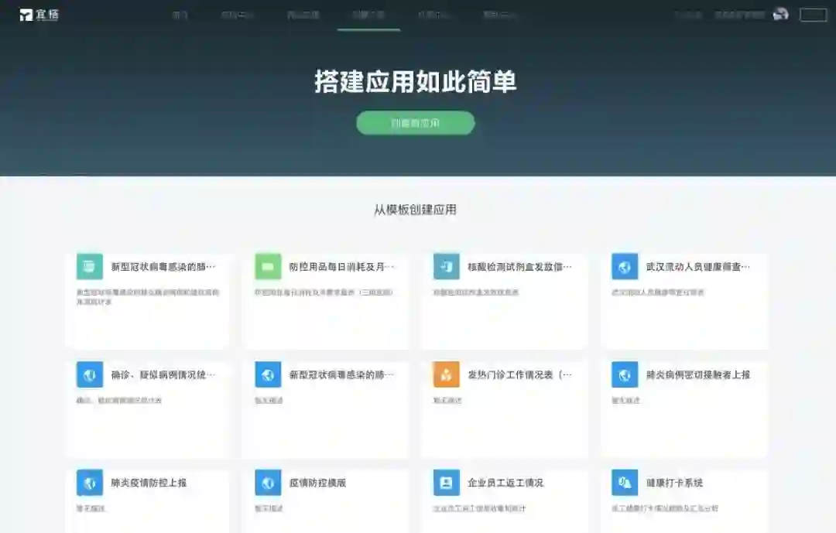Click the teal icon of the first 新型冠状病毒感染的肺… card
This screenshot has height=533, width=836.
tap(90, 266)
